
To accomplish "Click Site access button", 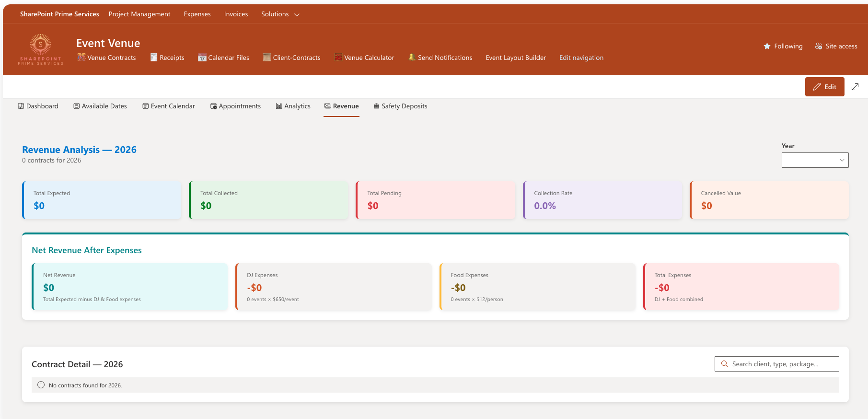I will (x=836, y=46).
